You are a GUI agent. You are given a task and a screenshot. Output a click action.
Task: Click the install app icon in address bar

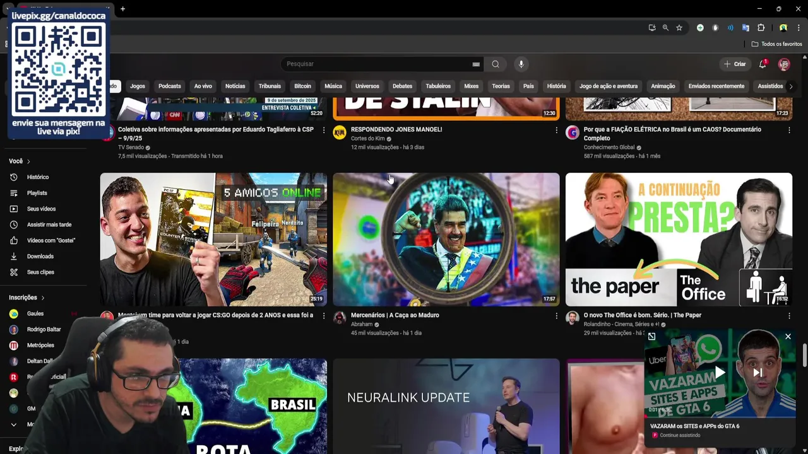[x=652, y=28]
